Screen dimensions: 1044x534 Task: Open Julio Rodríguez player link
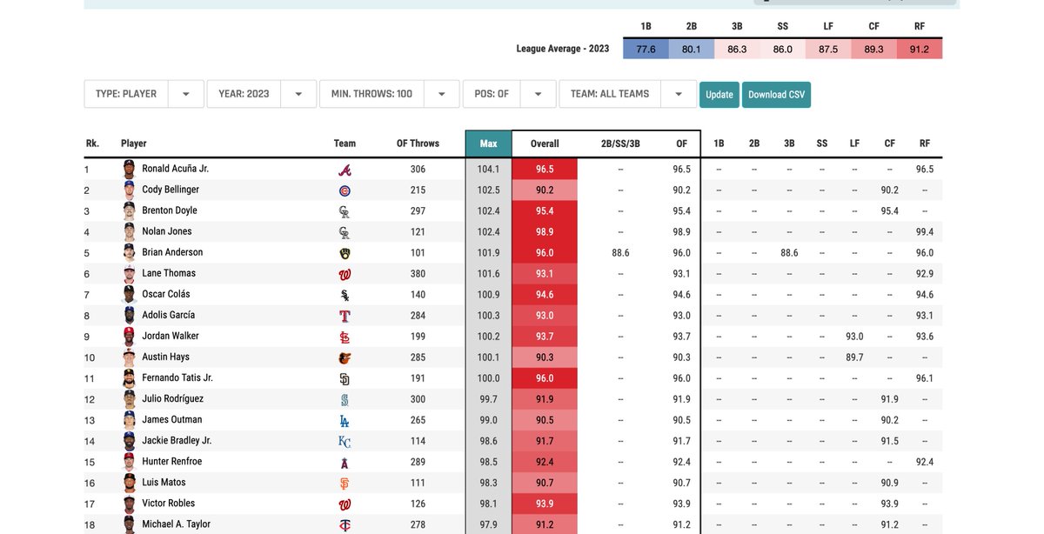(172, 398)
